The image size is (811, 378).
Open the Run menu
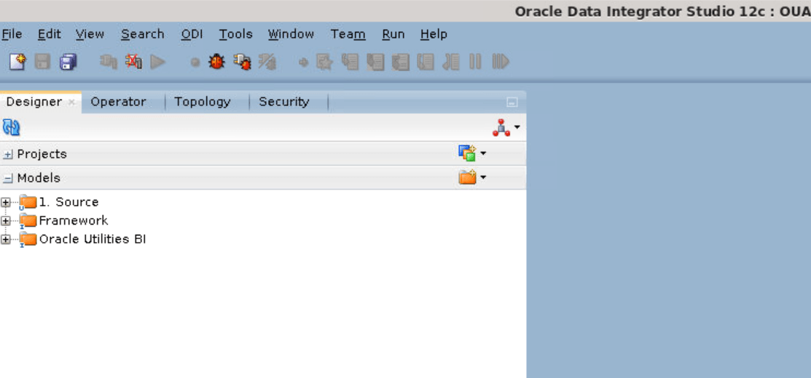point(393,34)
